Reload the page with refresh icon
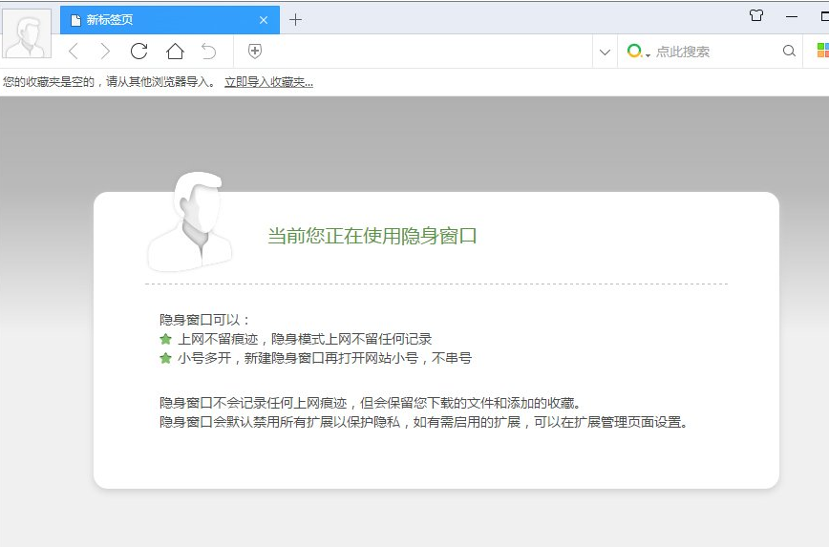This screenshot has height=547, width=829. point(138,52)
